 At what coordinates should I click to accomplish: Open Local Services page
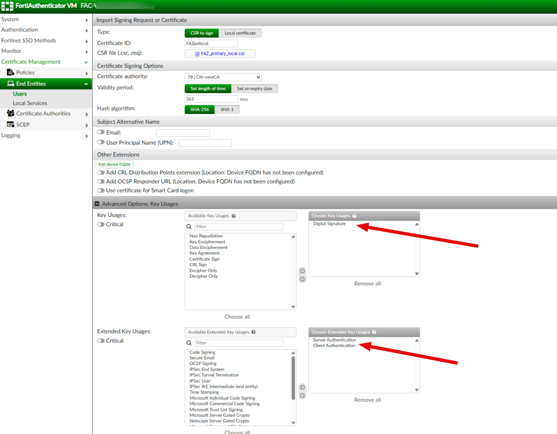click(30, 103)
